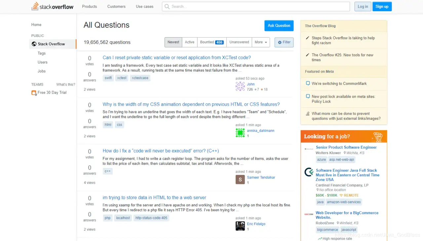Click Free 30 Day Trial
The width and height of the screenshot is (423, 241).
click(52, 92)
